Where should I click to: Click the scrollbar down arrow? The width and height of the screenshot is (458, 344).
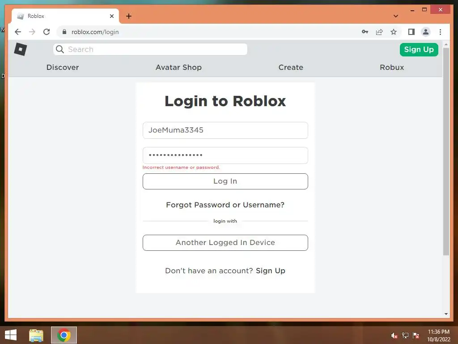coord(446,314)
